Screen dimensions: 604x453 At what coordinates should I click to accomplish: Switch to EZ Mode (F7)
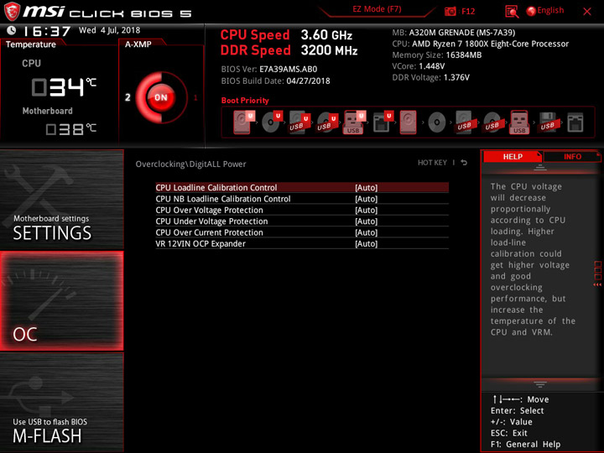pos(377,9)
